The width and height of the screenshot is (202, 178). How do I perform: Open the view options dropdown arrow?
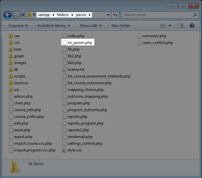(170, 26)
